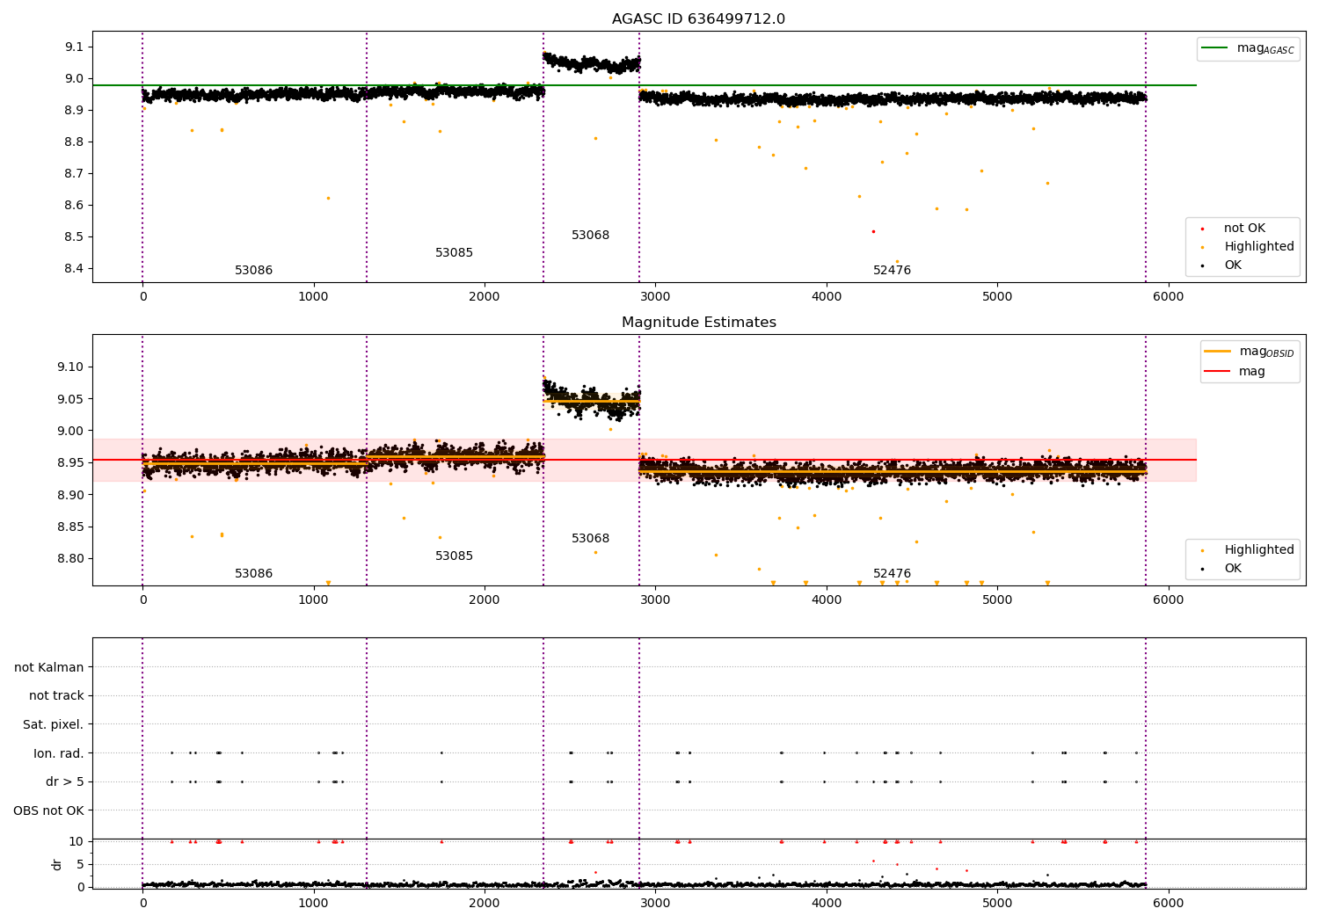This screenshot has width=1319, height=923.
Task: Click the 0 x-tick under Magnitude Estimates plot
Action: coord(142,600)
